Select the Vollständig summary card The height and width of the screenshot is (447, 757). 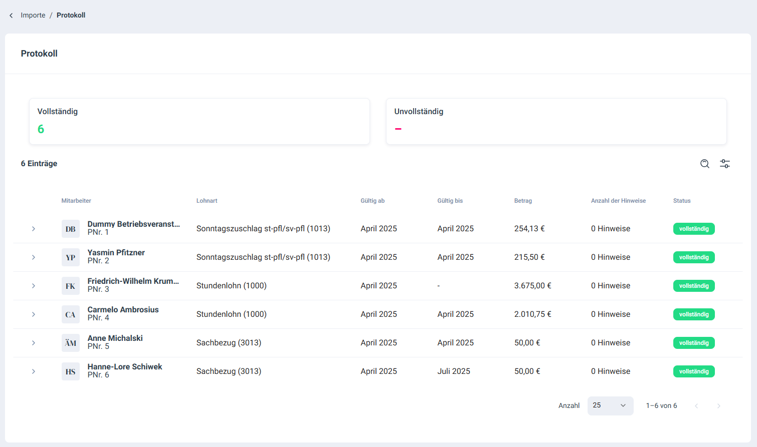[x=199, y=122]
